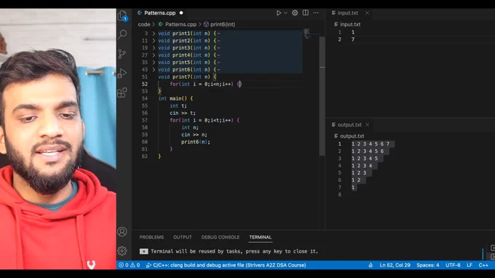Viewport: 495px width, 278px height.
Task: Close the output.txt tab
Action: click(368, 124)
